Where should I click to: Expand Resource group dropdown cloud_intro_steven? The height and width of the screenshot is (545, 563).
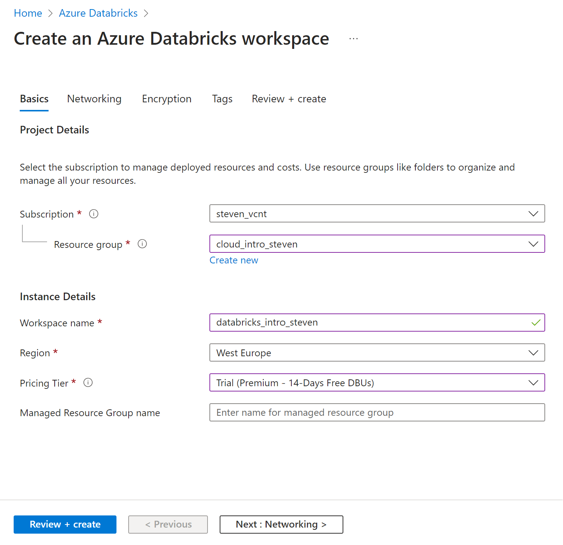[x=377, y=244]
